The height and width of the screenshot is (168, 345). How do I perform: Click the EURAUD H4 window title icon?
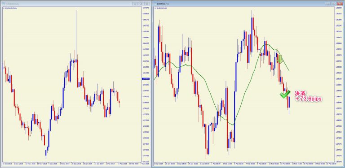(x=155, y=4)
